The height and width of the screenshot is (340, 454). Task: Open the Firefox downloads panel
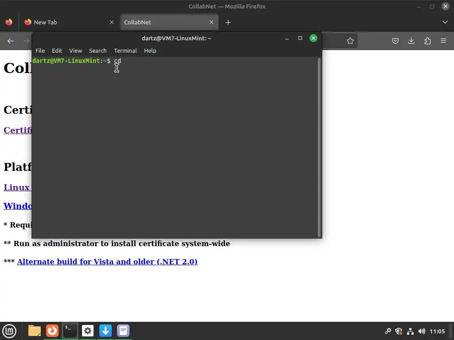point(411,41)
